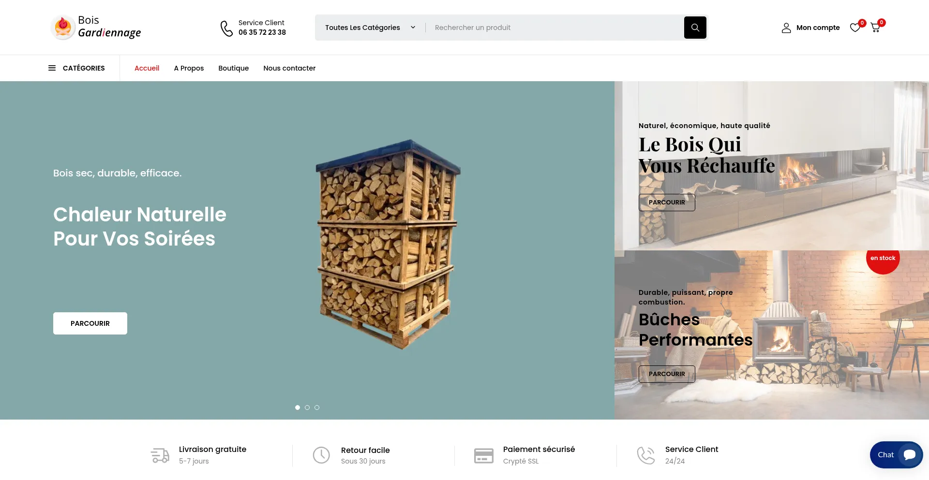The width and height of the screenshot is (929, 480).
Task: Click the Bois Gardiennage flame logo
Action: coord(63,27)
